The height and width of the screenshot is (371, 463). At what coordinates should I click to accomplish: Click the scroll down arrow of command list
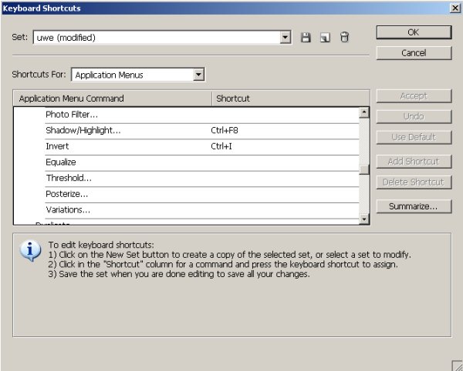(364, 219)
